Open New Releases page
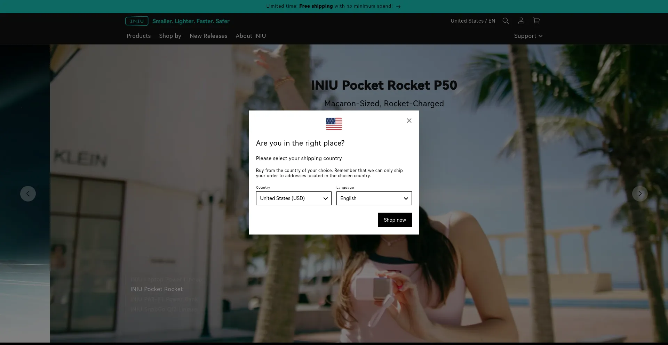Image resolution: width=668 pixels, height=345 pixels. (x=208, y=36)
